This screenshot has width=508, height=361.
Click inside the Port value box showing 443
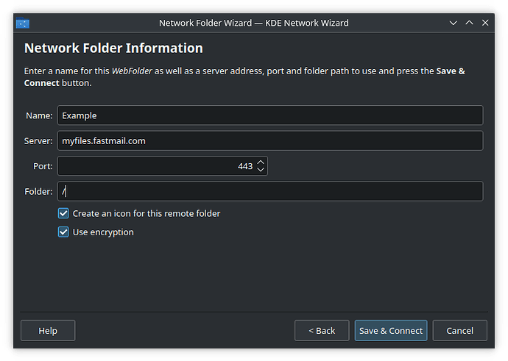pyautogui.click(x=155, y=166)
